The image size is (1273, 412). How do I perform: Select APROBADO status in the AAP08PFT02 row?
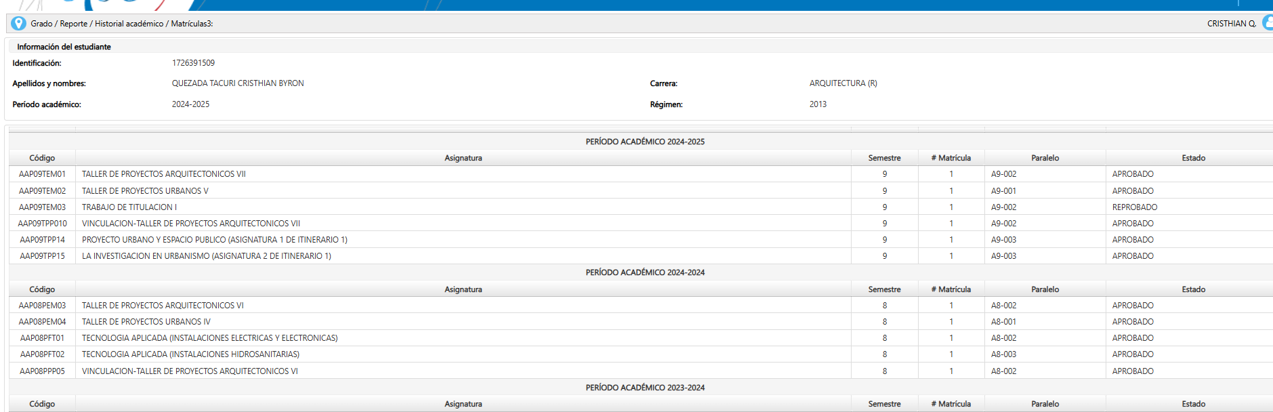click(1133, 354)
